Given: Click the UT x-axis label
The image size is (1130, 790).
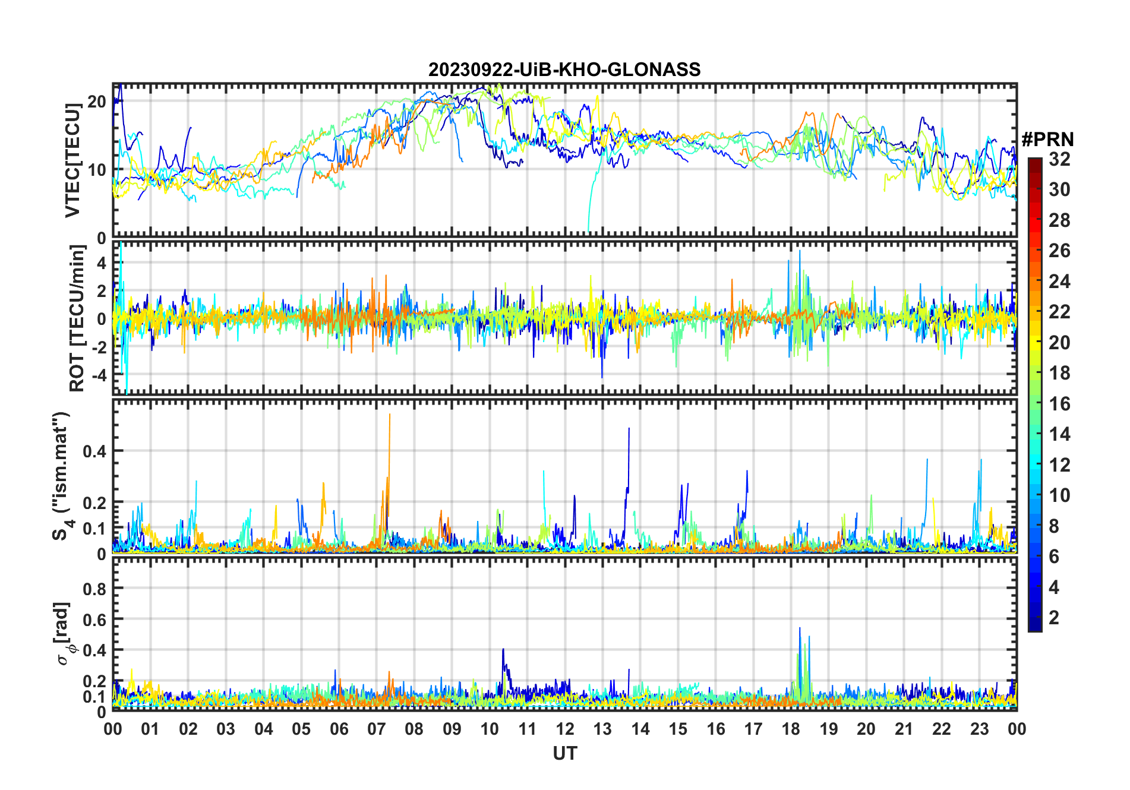Looking at the screenshot, I should coord(564,753).
